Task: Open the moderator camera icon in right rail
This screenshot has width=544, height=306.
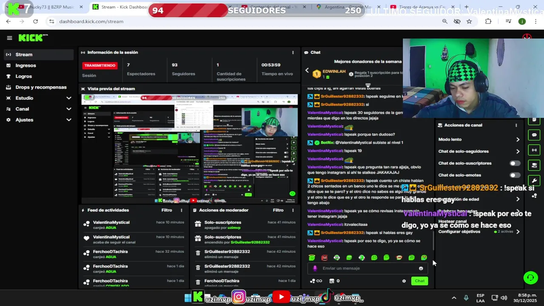Action: (x=534, y=165)
